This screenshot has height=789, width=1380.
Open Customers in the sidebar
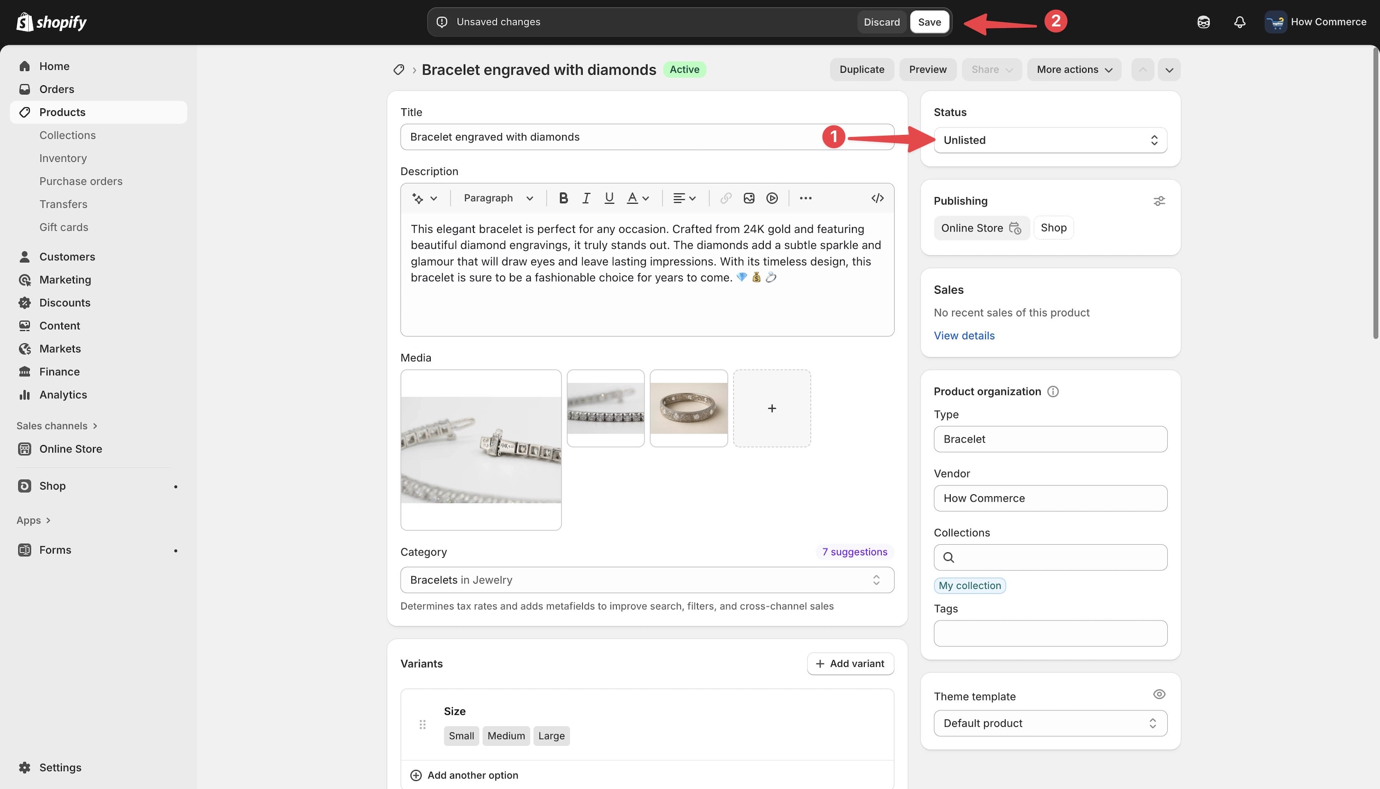99,257
